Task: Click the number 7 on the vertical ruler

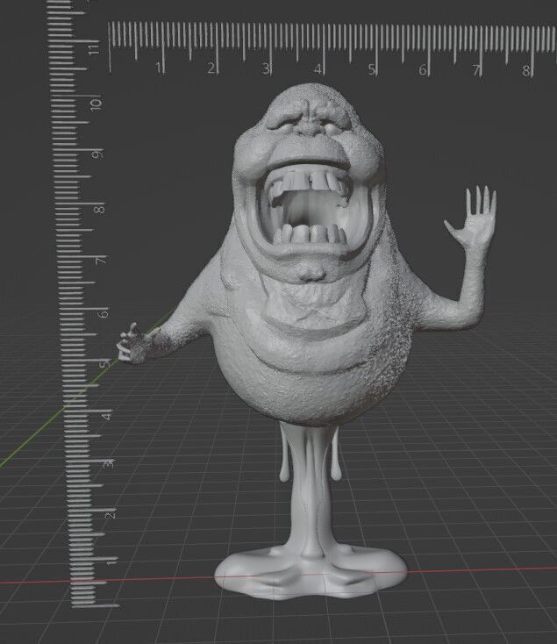Action: click(x=101, y=261)
